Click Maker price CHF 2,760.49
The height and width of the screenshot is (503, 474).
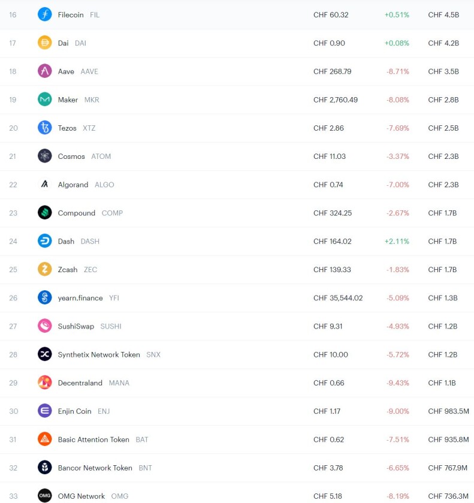pyautogui.click(x=336, y=100)
